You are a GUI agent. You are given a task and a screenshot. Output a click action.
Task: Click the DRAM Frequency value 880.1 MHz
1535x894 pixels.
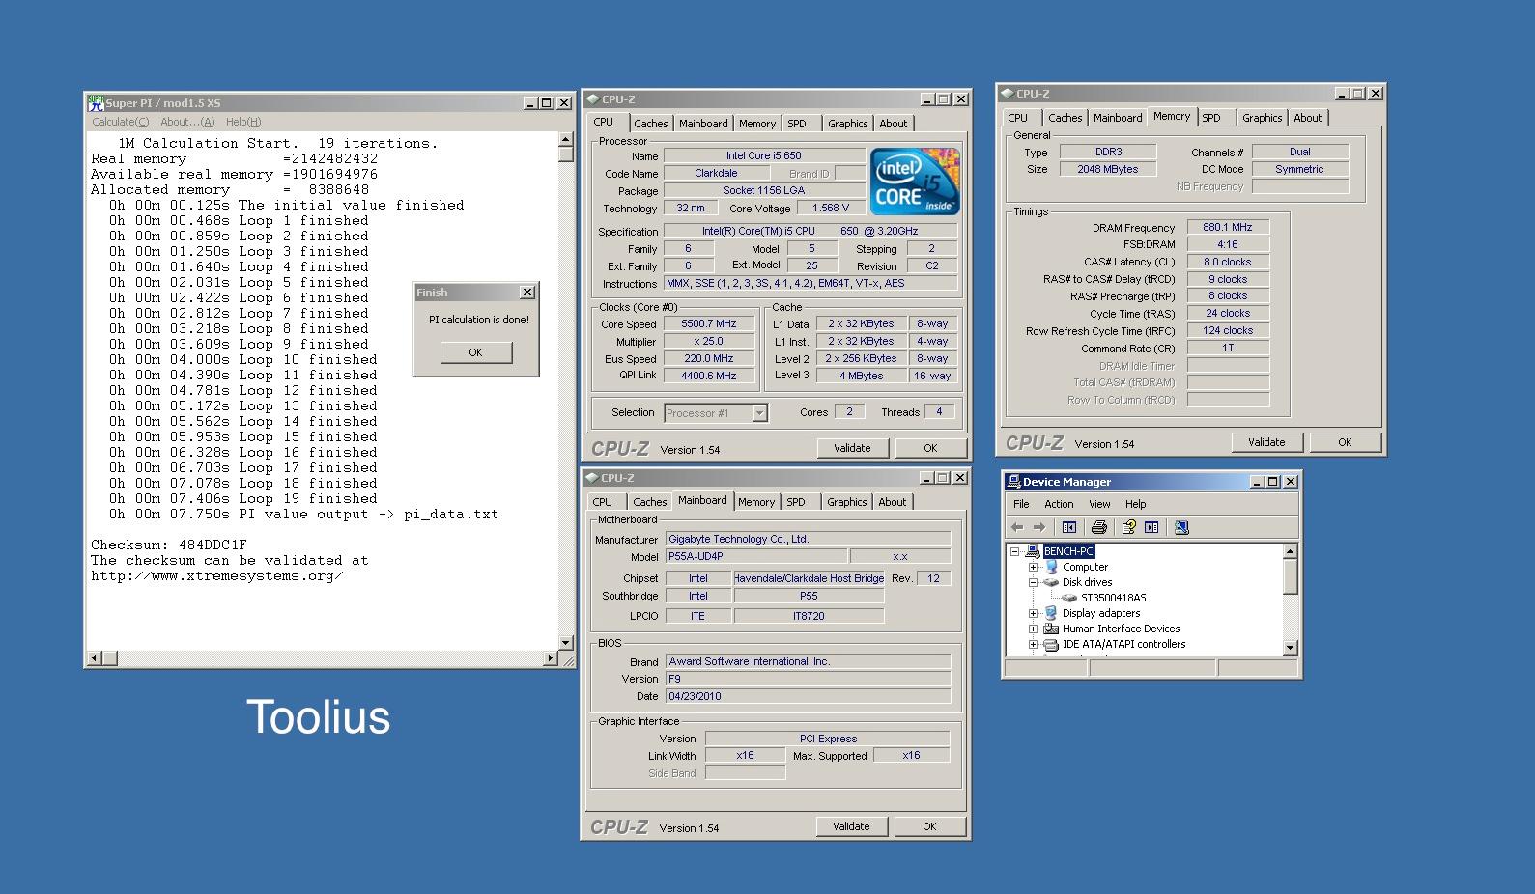1228,228
